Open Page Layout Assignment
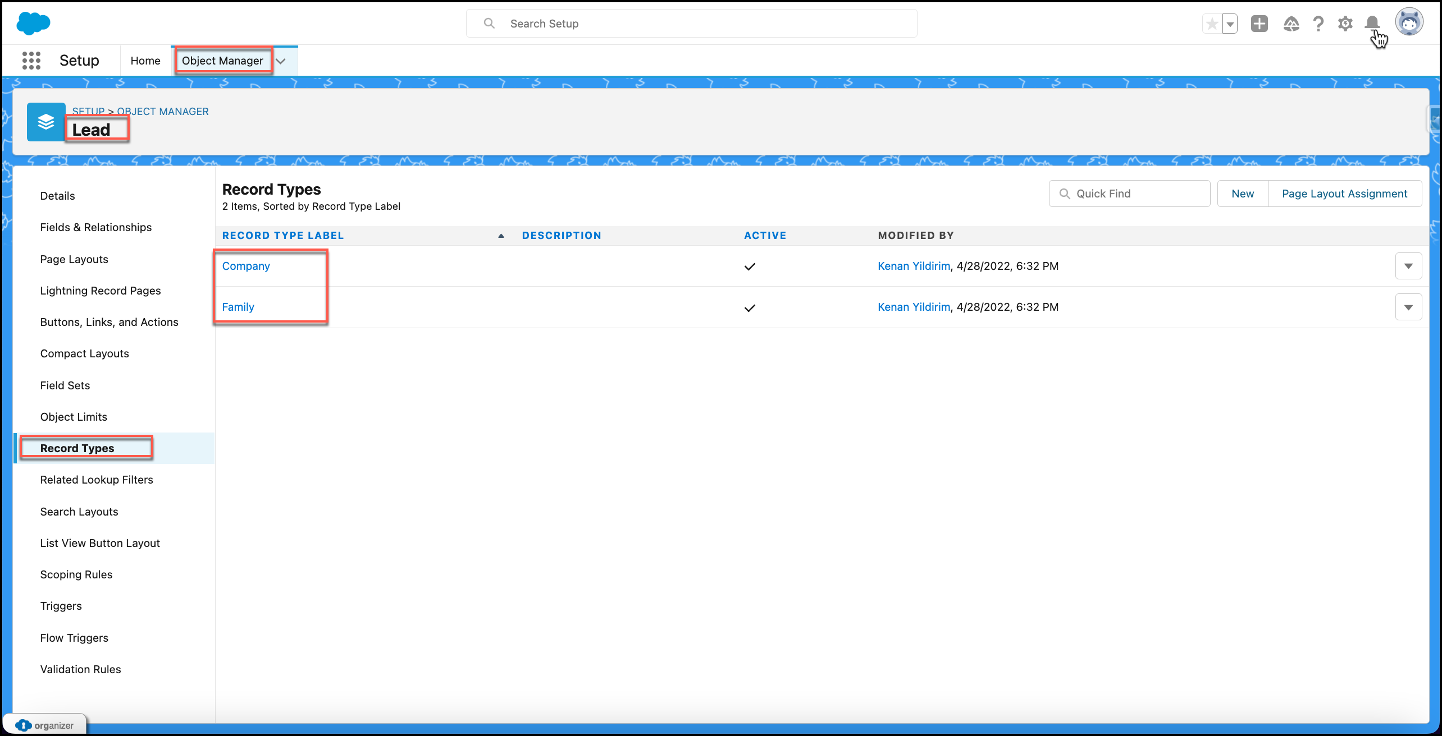Viewport: 1442px width, 736px height. coord(1344,194)
